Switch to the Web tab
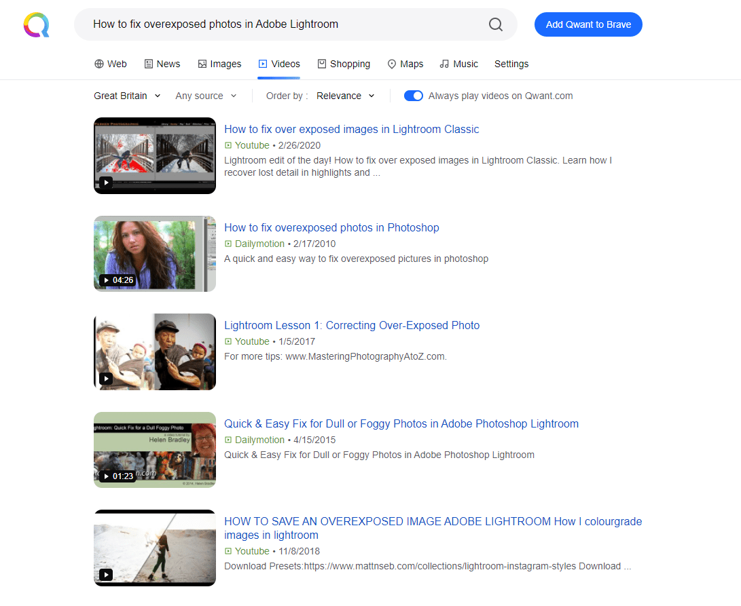The height and width of the screenshot is (606, 741). coord(111,64)
